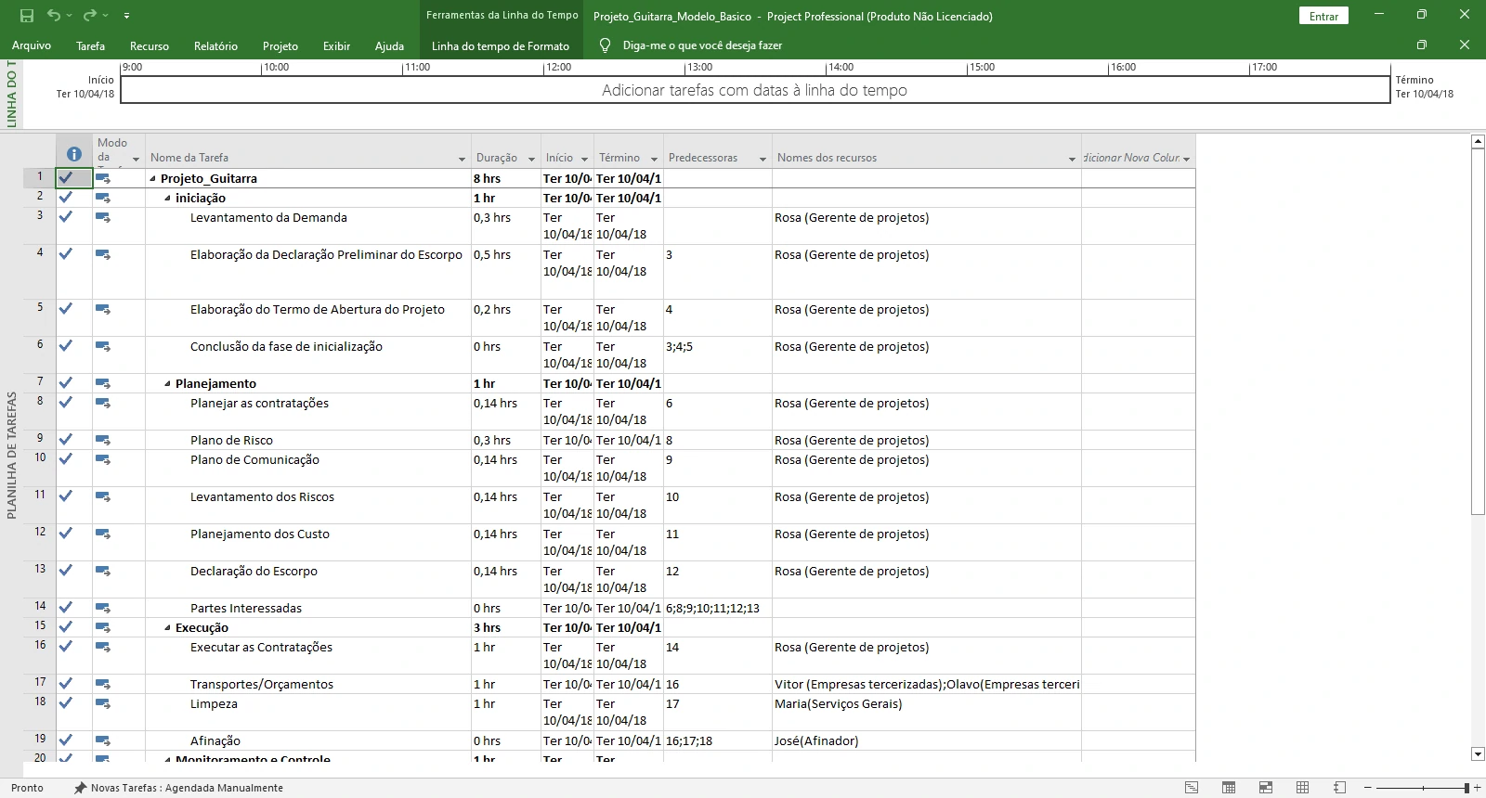1486x798 pixels.
Task: Switch to Task Usage view icon
Action: click(x=1229, y=788)
